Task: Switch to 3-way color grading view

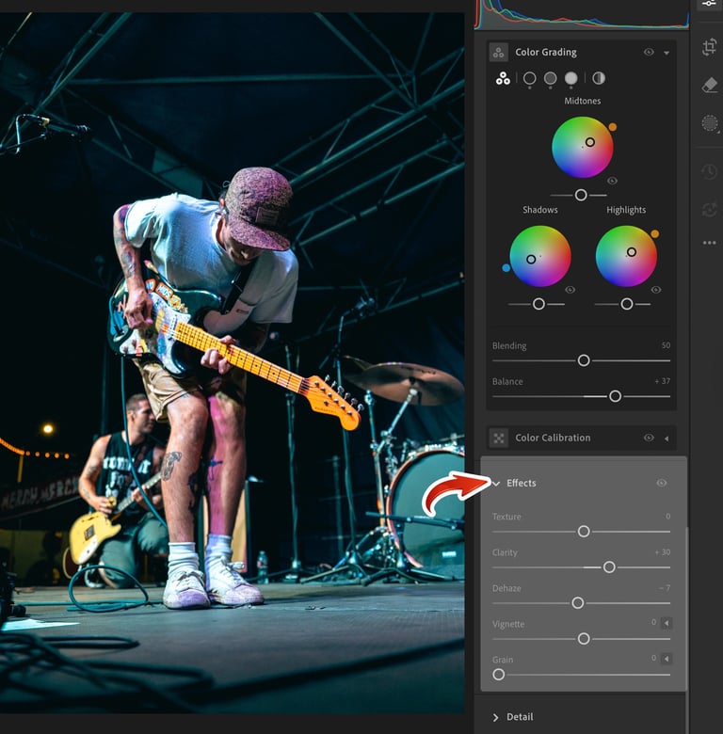Action: (503, 78)
